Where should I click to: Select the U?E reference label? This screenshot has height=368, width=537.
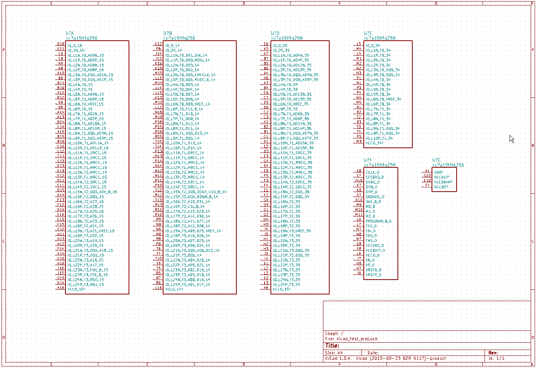(368, 34)
